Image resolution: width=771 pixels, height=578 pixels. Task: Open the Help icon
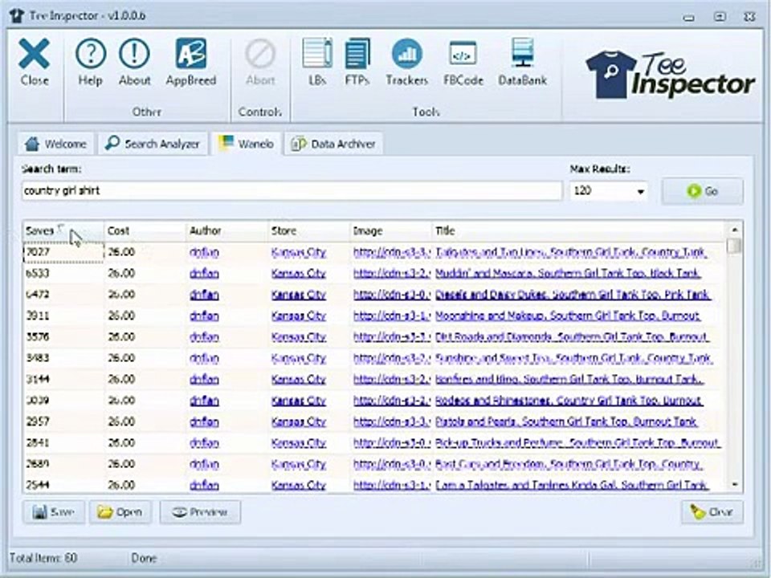(91, 63)
